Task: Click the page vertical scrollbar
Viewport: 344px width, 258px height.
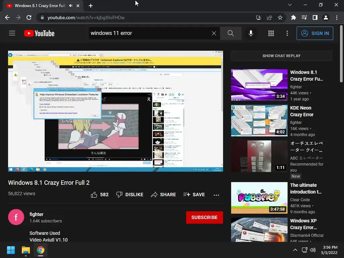Action: click(341, 54)
